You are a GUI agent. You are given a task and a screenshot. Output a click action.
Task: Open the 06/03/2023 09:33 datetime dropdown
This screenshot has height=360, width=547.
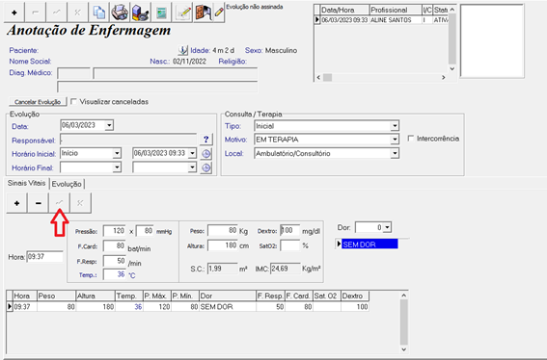click(192, 154)
